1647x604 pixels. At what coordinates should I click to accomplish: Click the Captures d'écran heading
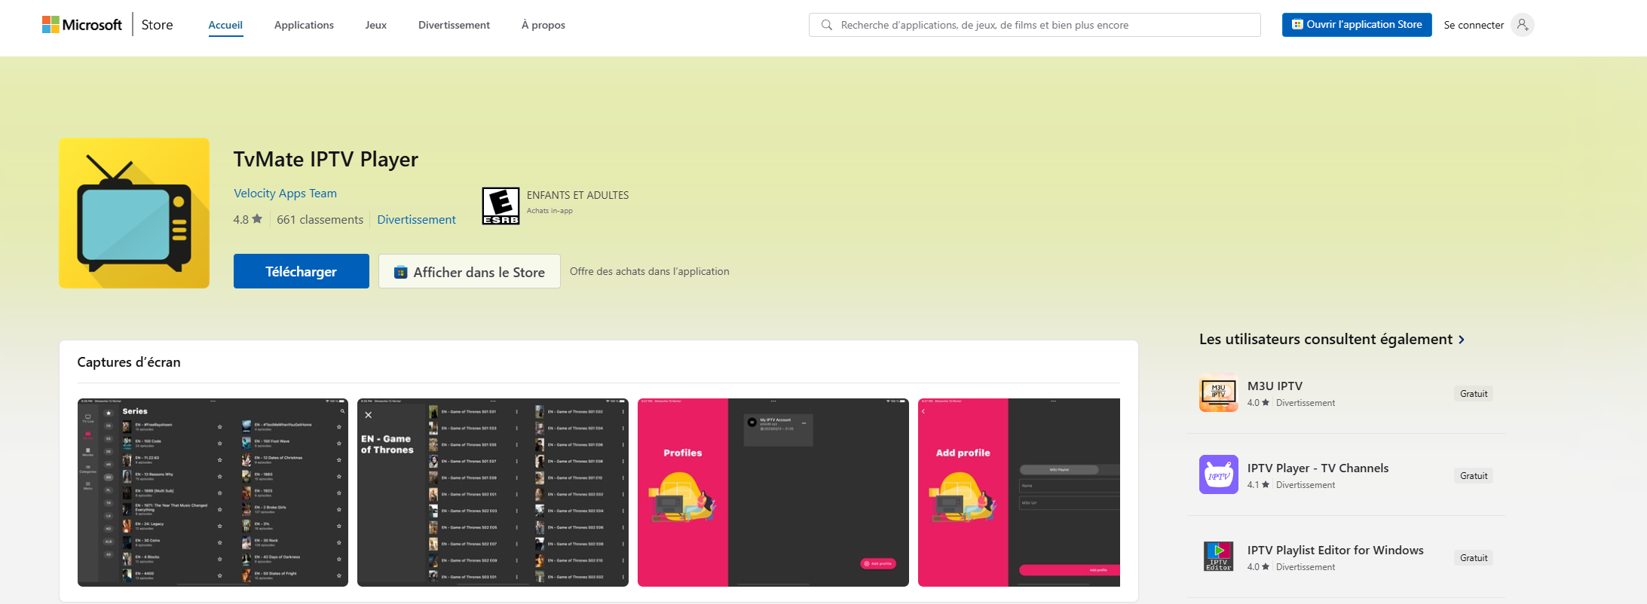pyautogui.click(x=129, y=361)
